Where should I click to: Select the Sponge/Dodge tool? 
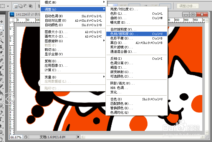tap(1, 105)
